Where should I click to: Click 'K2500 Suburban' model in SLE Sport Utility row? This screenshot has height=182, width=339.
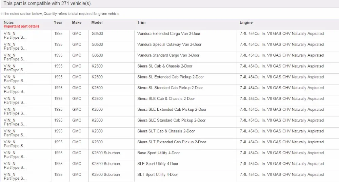coord(105,164)
